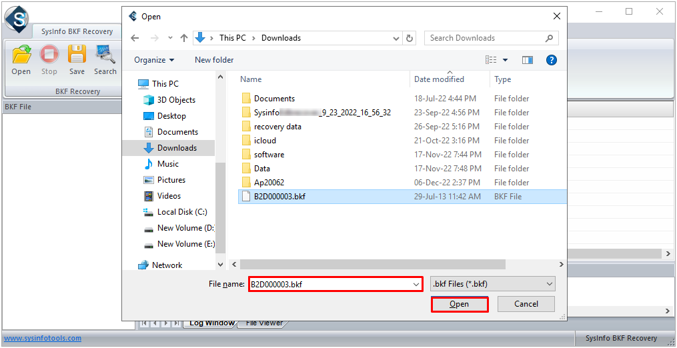Go up one folder level

(x=184, y=38)
